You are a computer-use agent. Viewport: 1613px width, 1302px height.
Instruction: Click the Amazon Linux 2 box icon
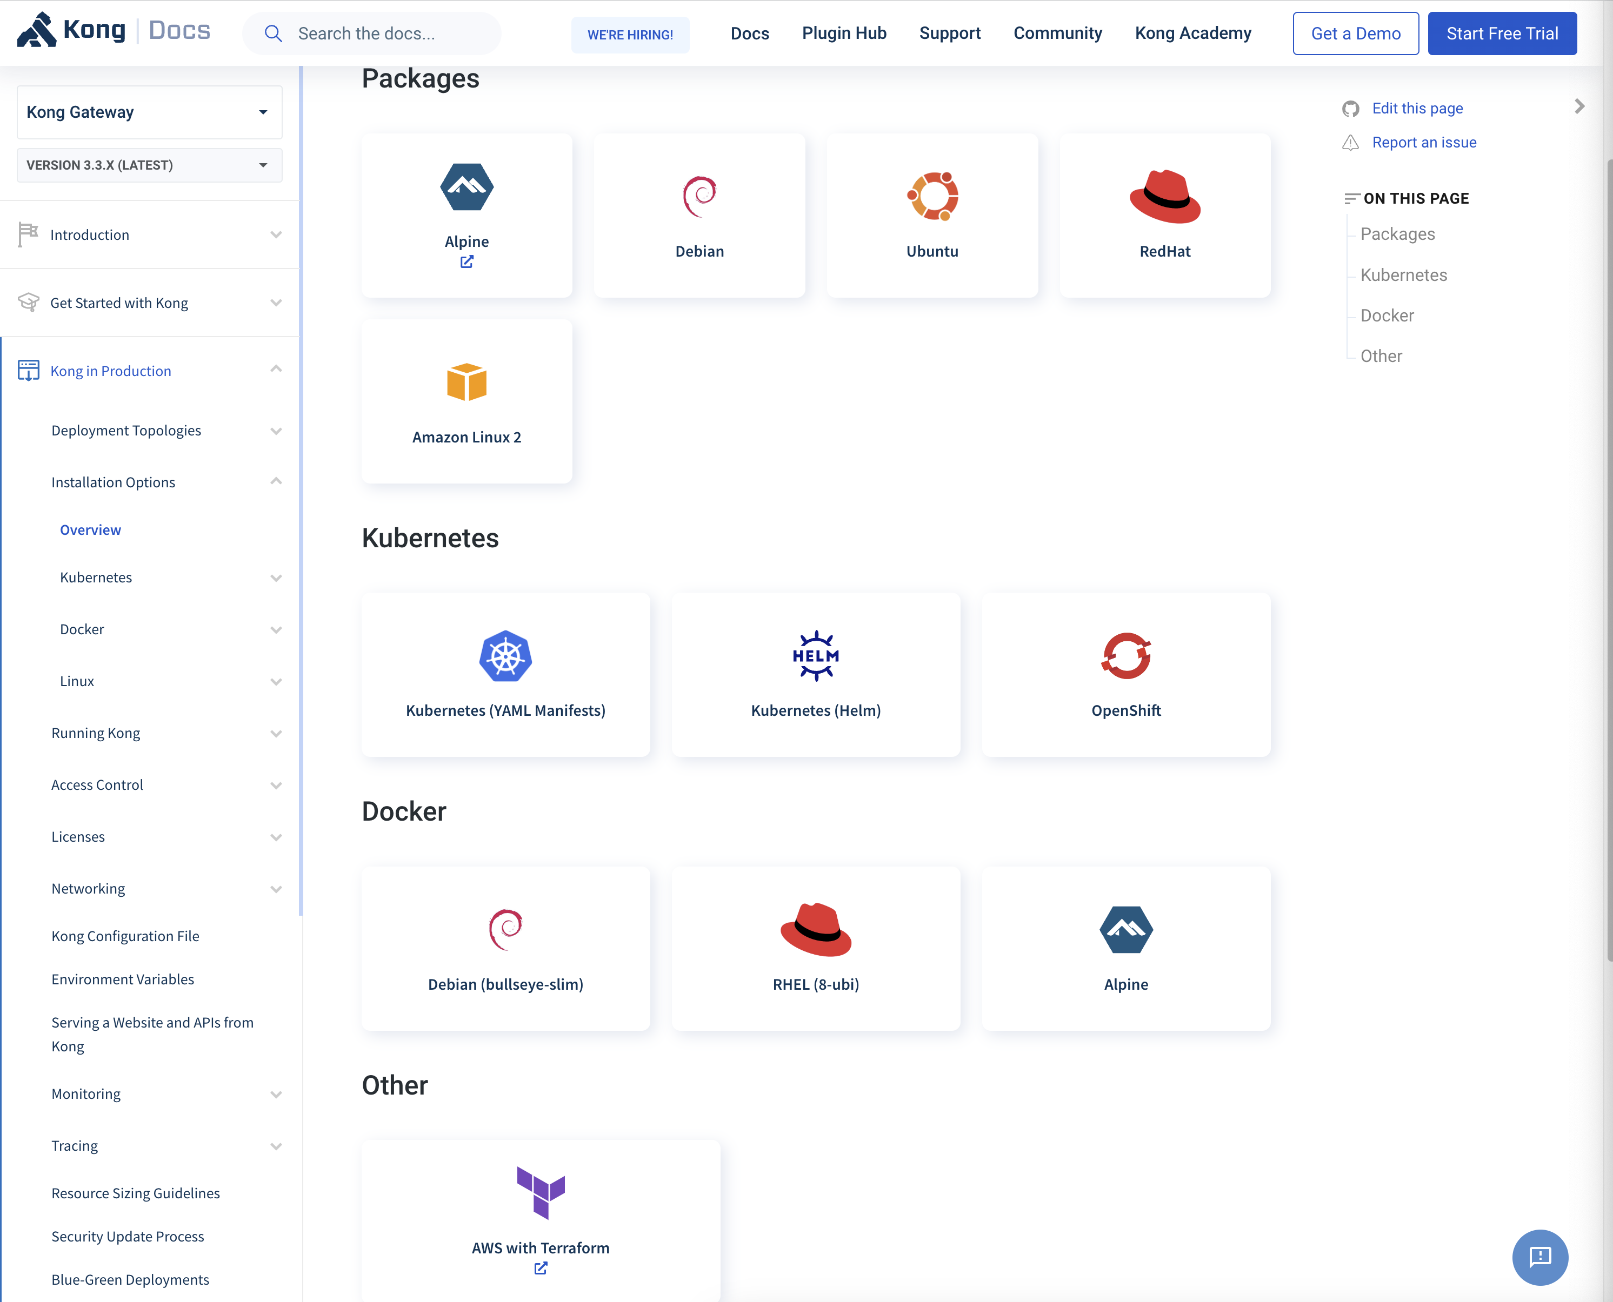(466, 382)
